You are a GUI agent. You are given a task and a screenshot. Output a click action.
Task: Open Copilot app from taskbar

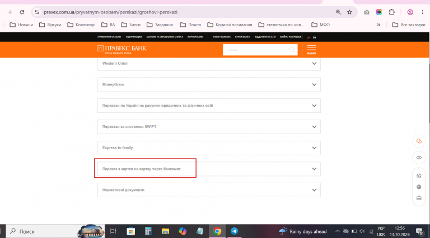pos(183,231)
